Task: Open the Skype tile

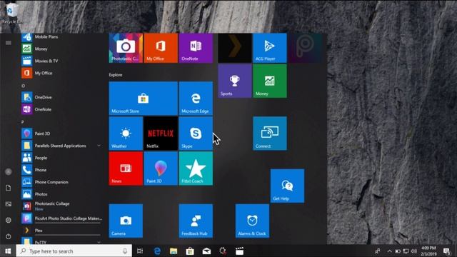Action: click(196, 133)
